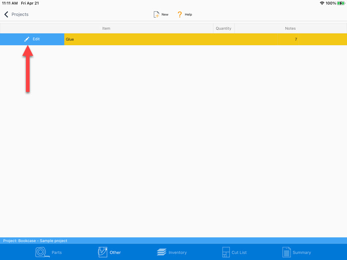Select the Inventory stacked boards icon

161,252
